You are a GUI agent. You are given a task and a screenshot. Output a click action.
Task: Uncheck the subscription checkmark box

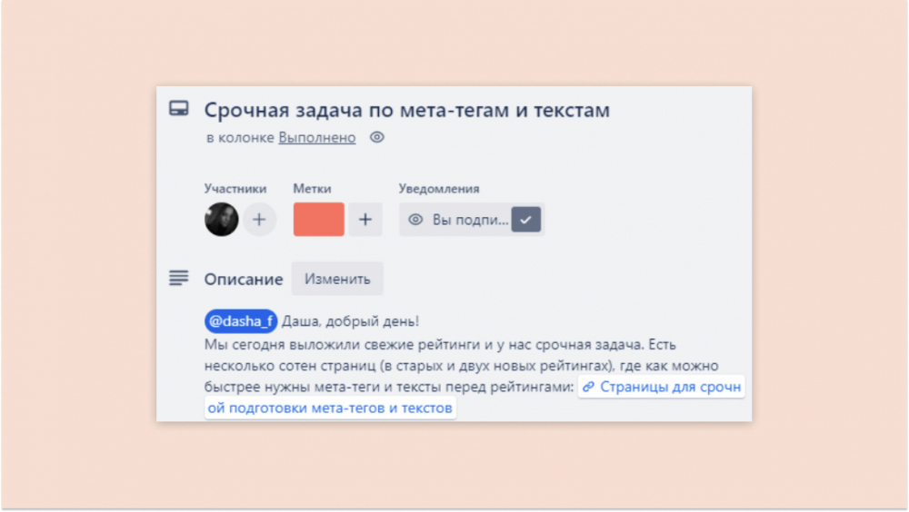(525, 220)
